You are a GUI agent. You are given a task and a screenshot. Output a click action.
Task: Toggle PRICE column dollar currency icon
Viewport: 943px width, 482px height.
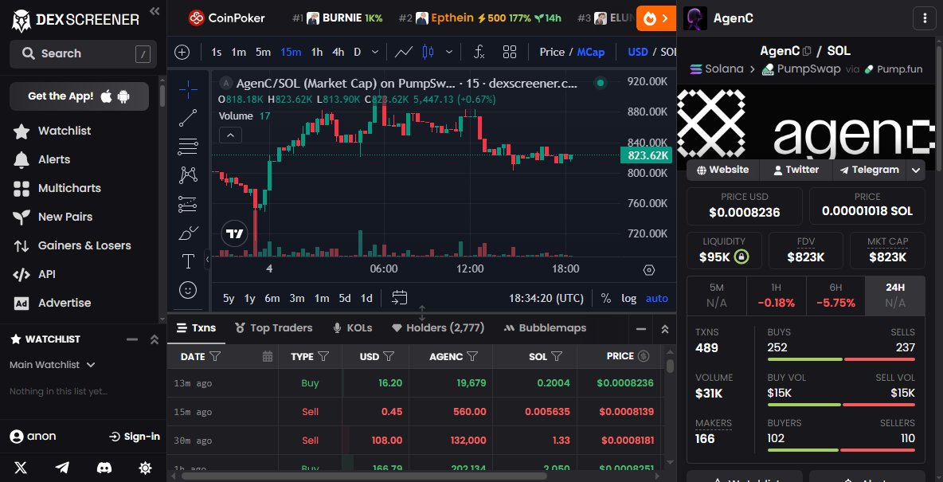point(644,356)
